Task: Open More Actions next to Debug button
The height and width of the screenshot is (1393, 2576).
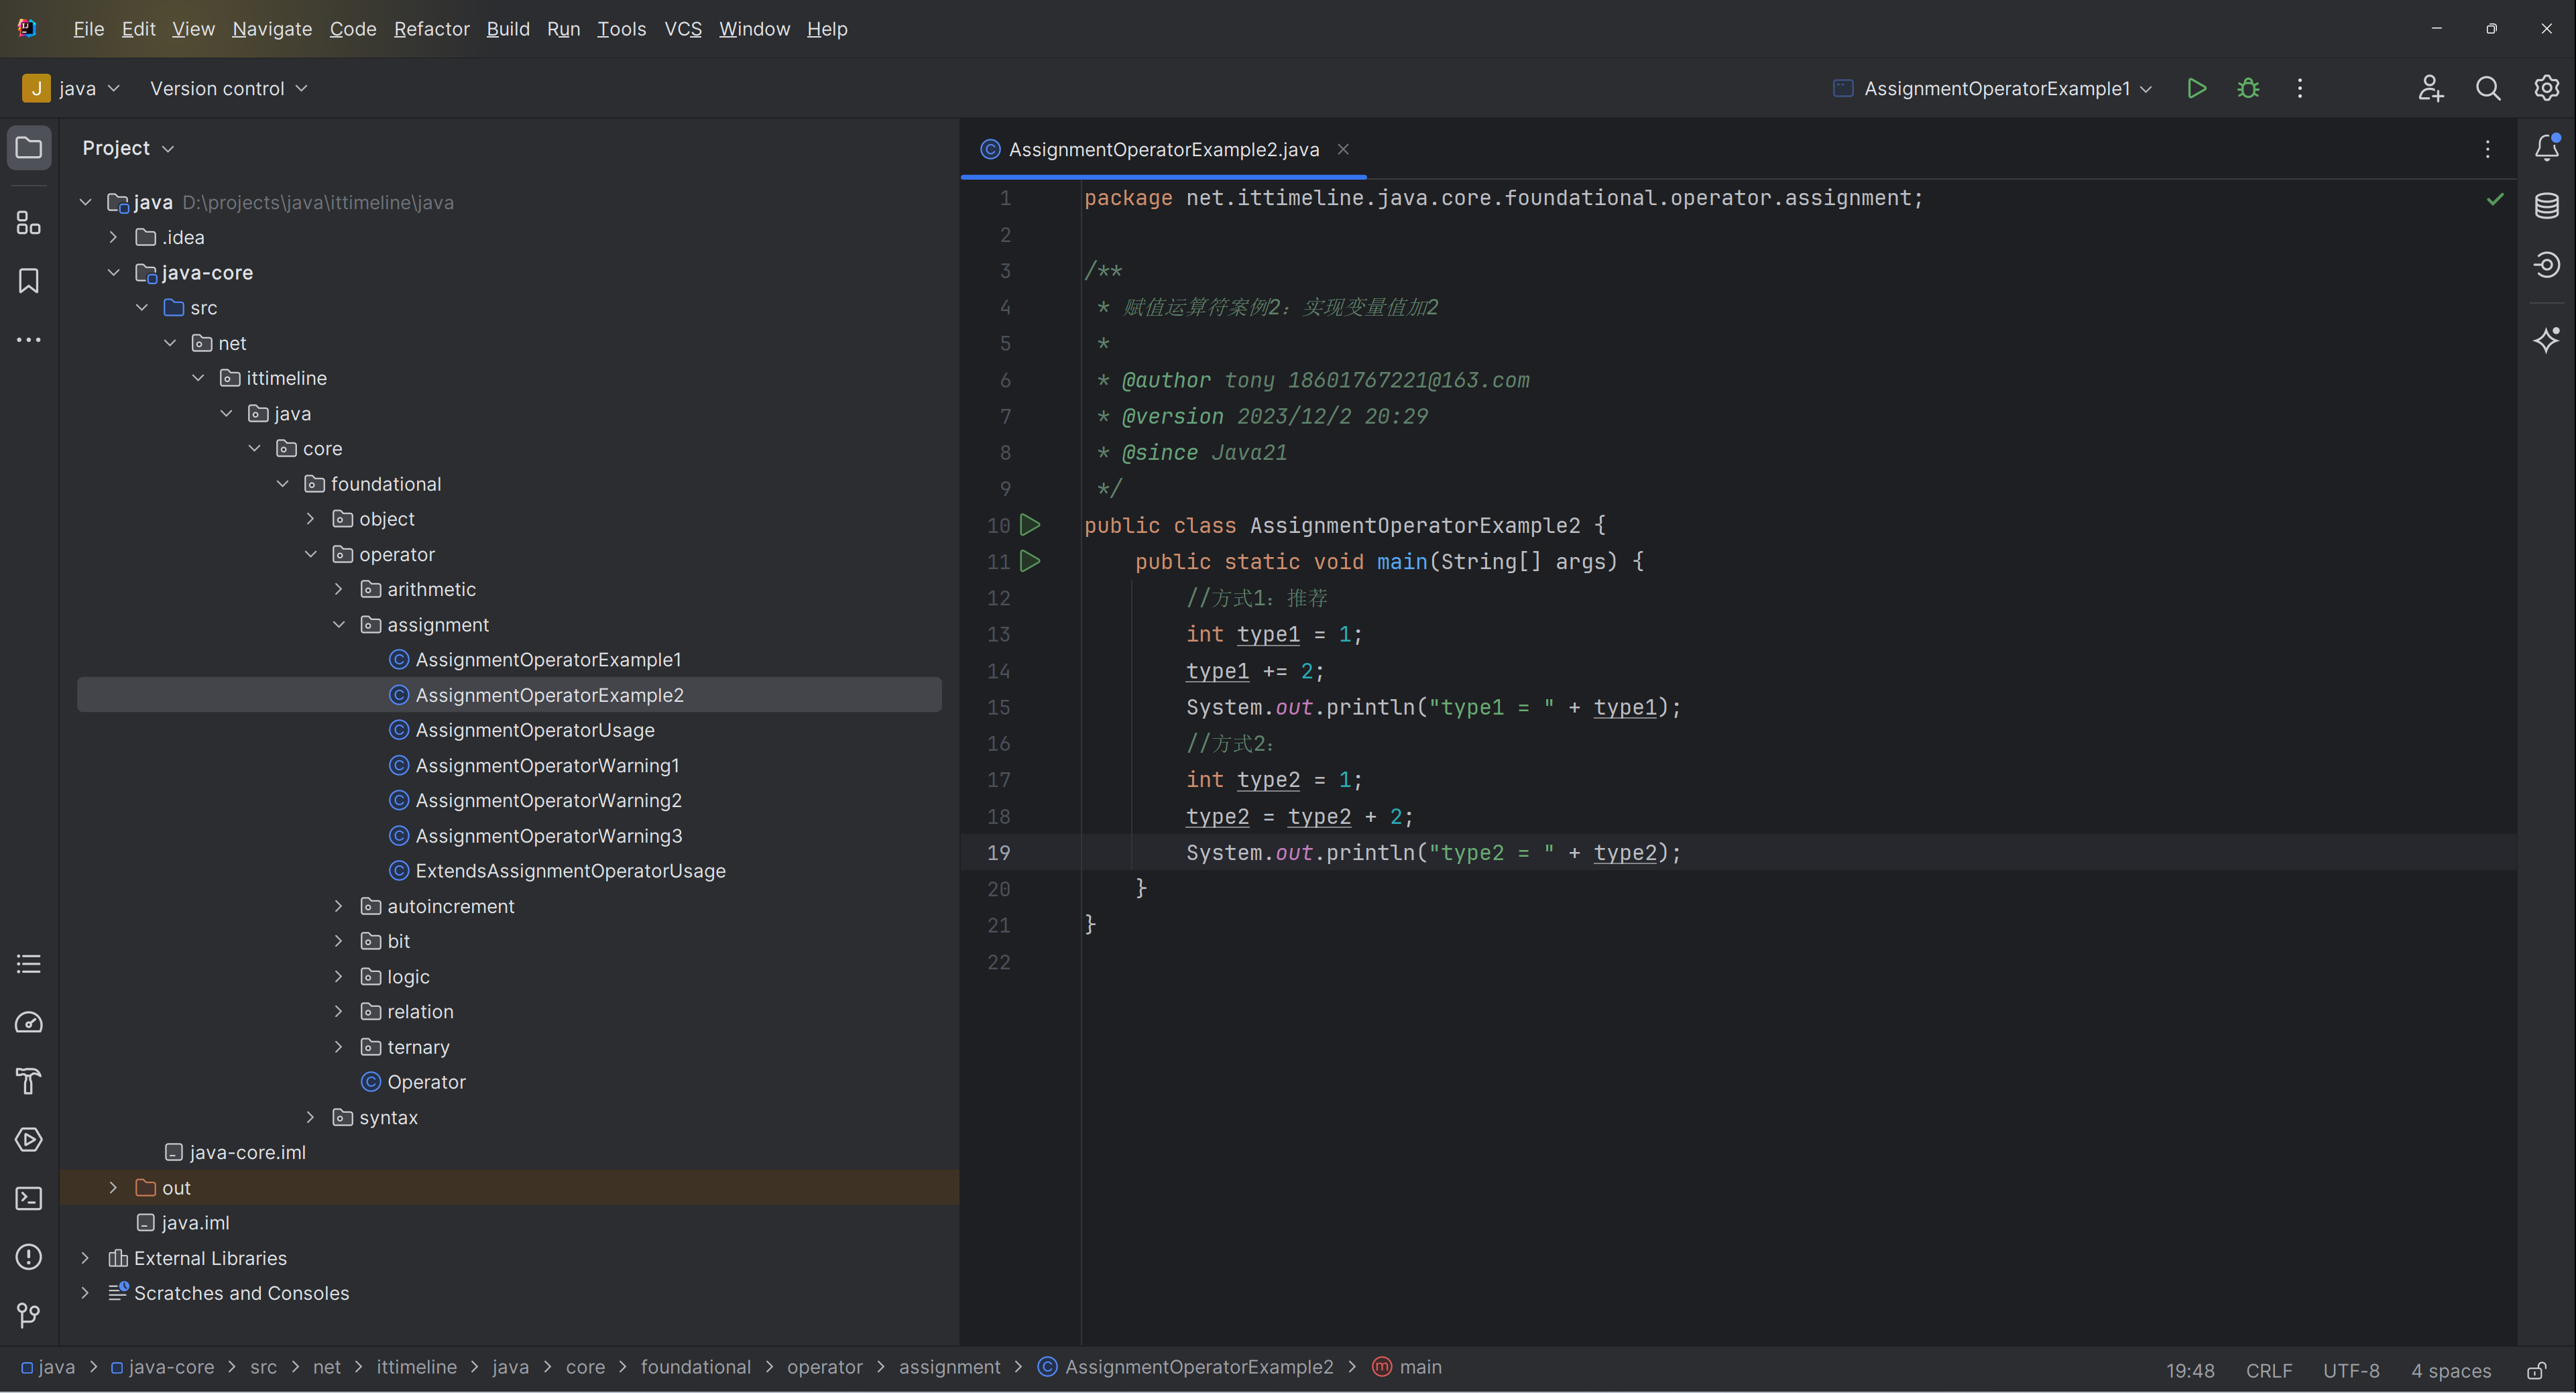Action: click(2300, 88)
